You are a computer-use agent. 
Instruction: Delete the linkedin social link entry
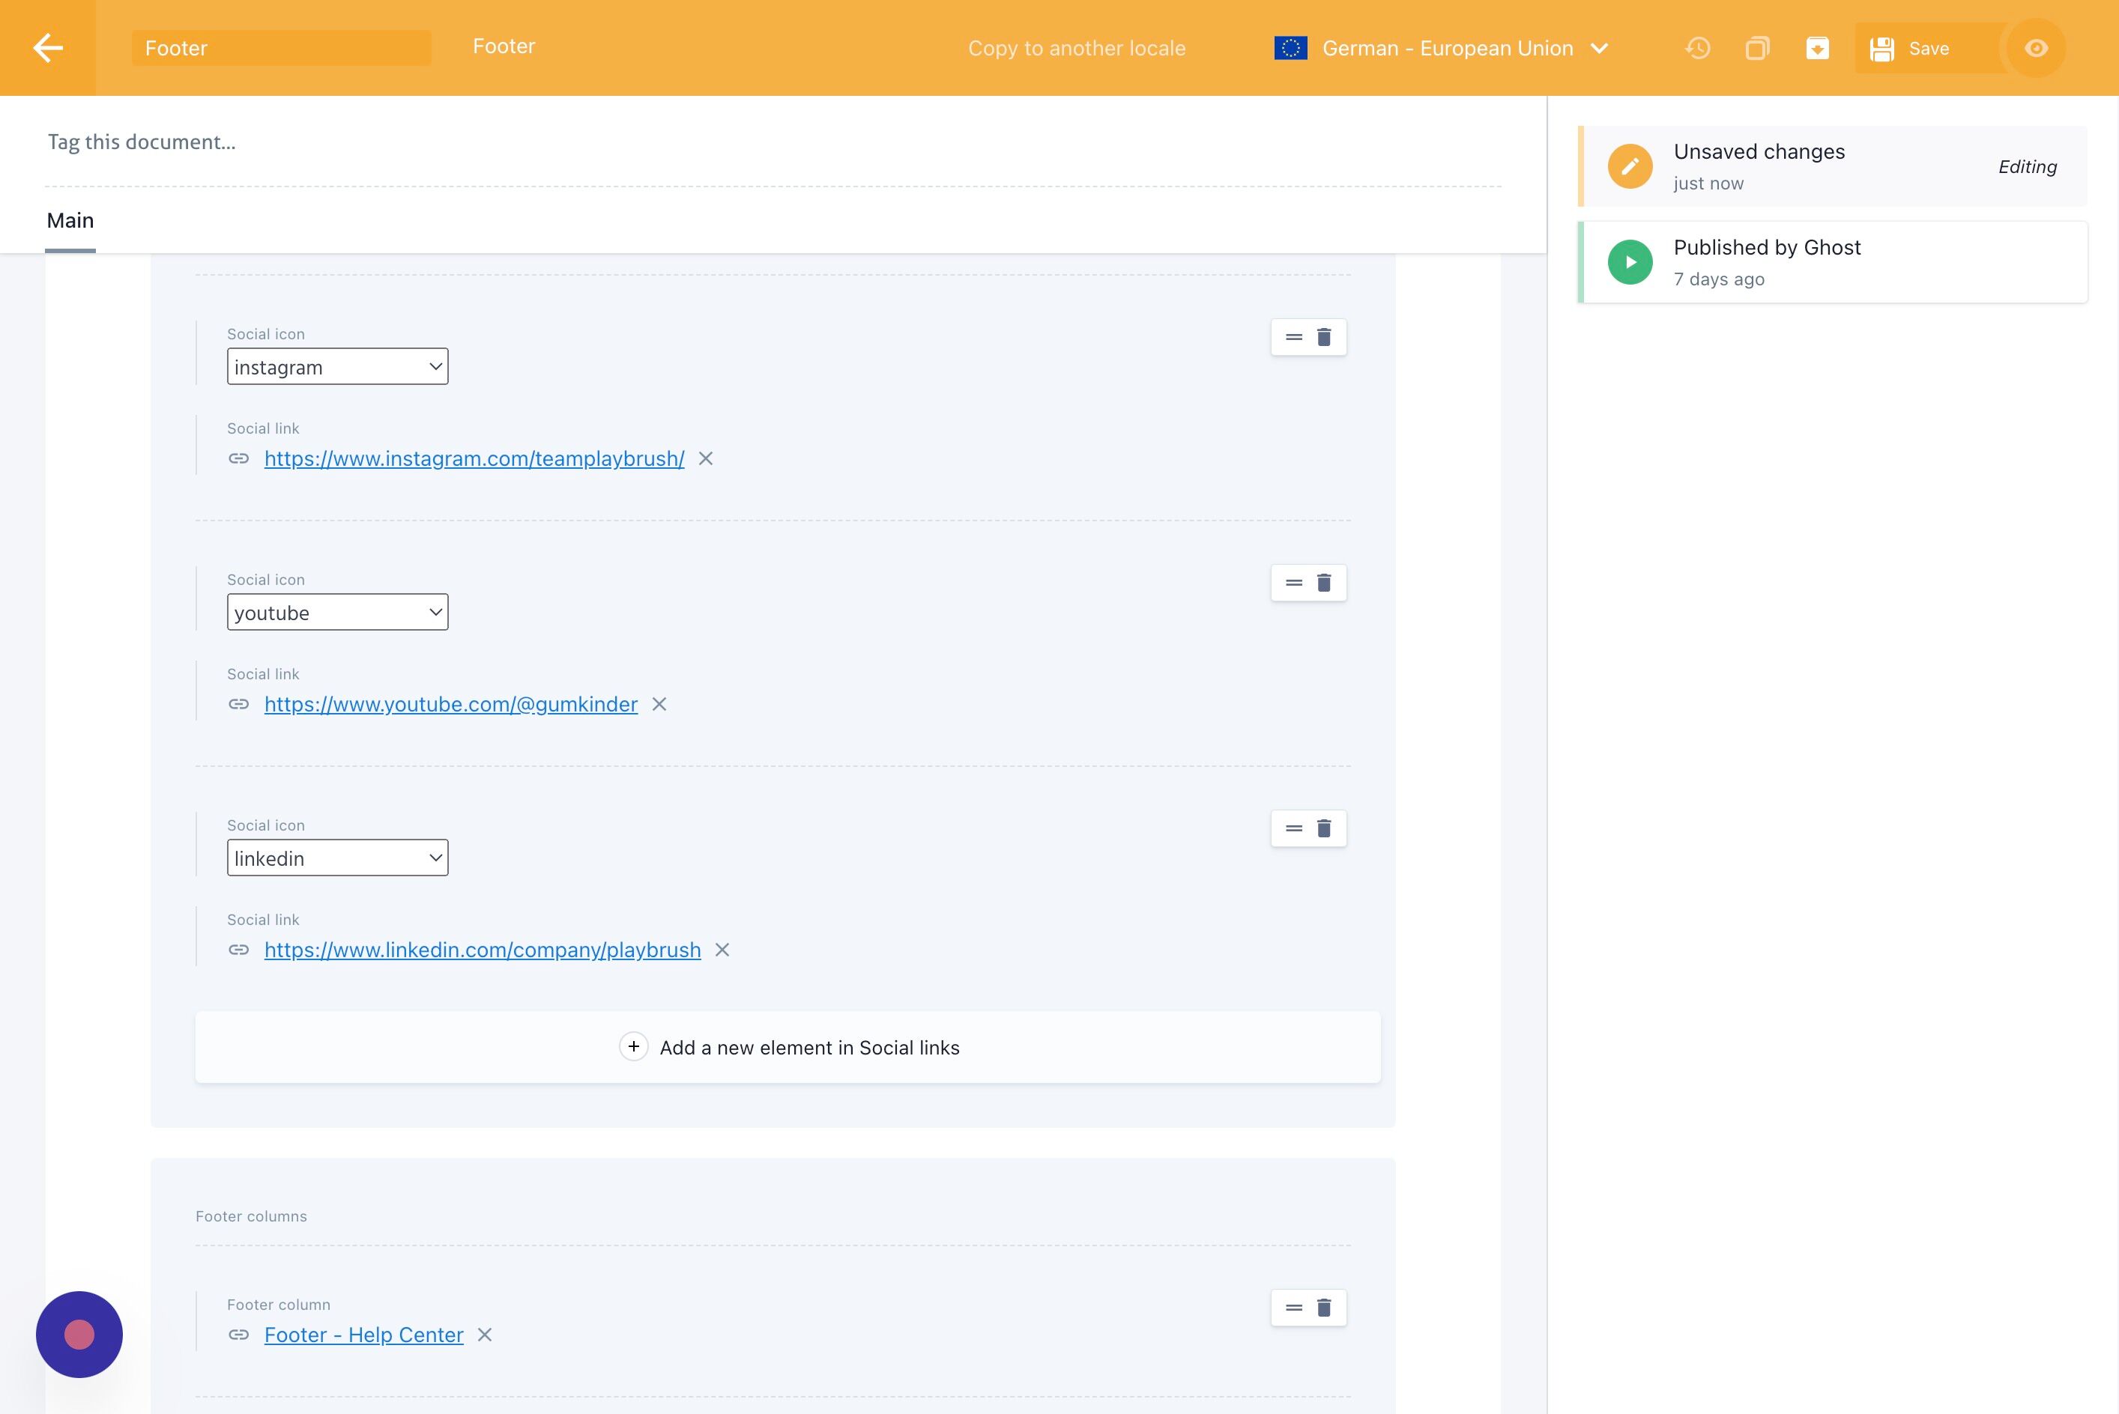1323,829
